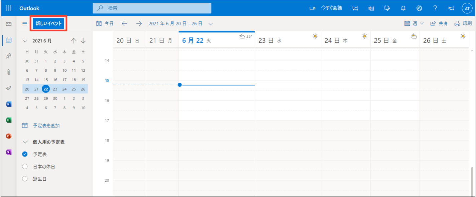This screenshot has width=476, height=197.
Task: Open the AT account avatar
Action: click(x=467, y=8)
